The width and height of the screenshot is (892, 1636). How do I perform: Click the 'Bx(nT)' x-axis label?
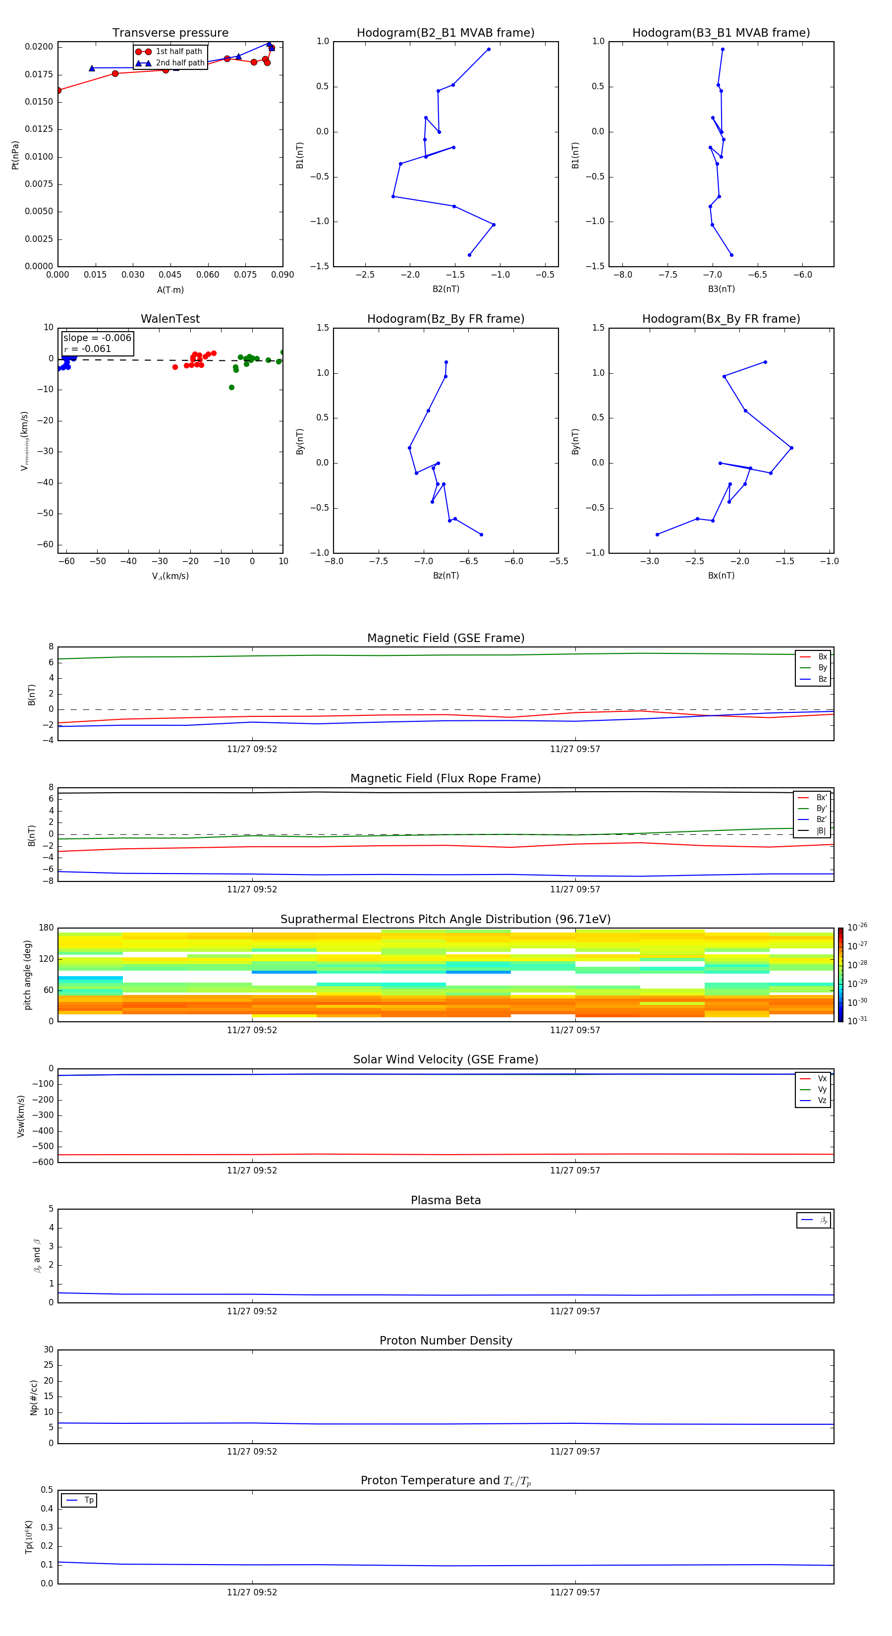coord(721,576)
